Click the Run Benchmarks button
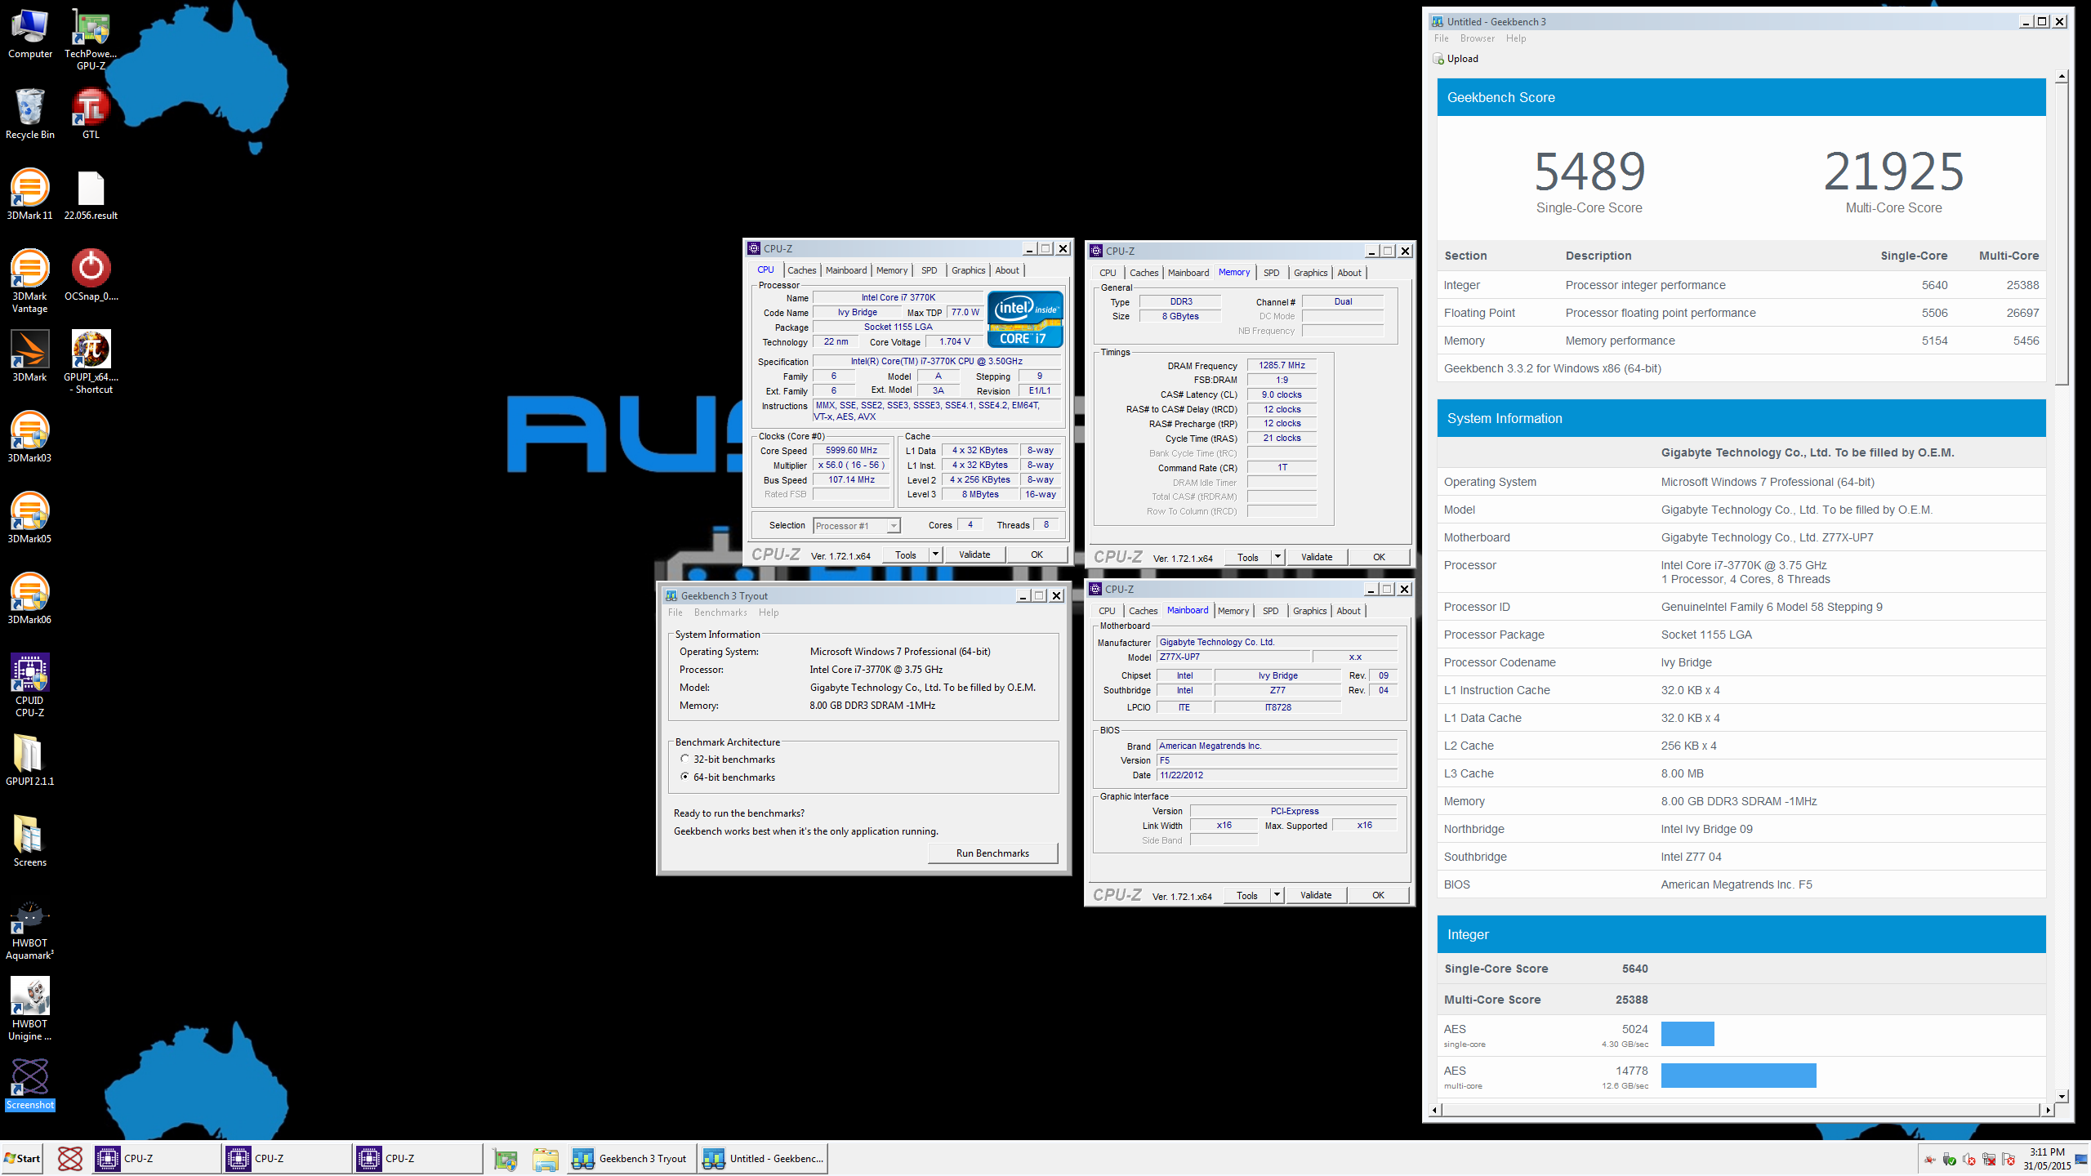The image size is (2091, 1176). 992,853
